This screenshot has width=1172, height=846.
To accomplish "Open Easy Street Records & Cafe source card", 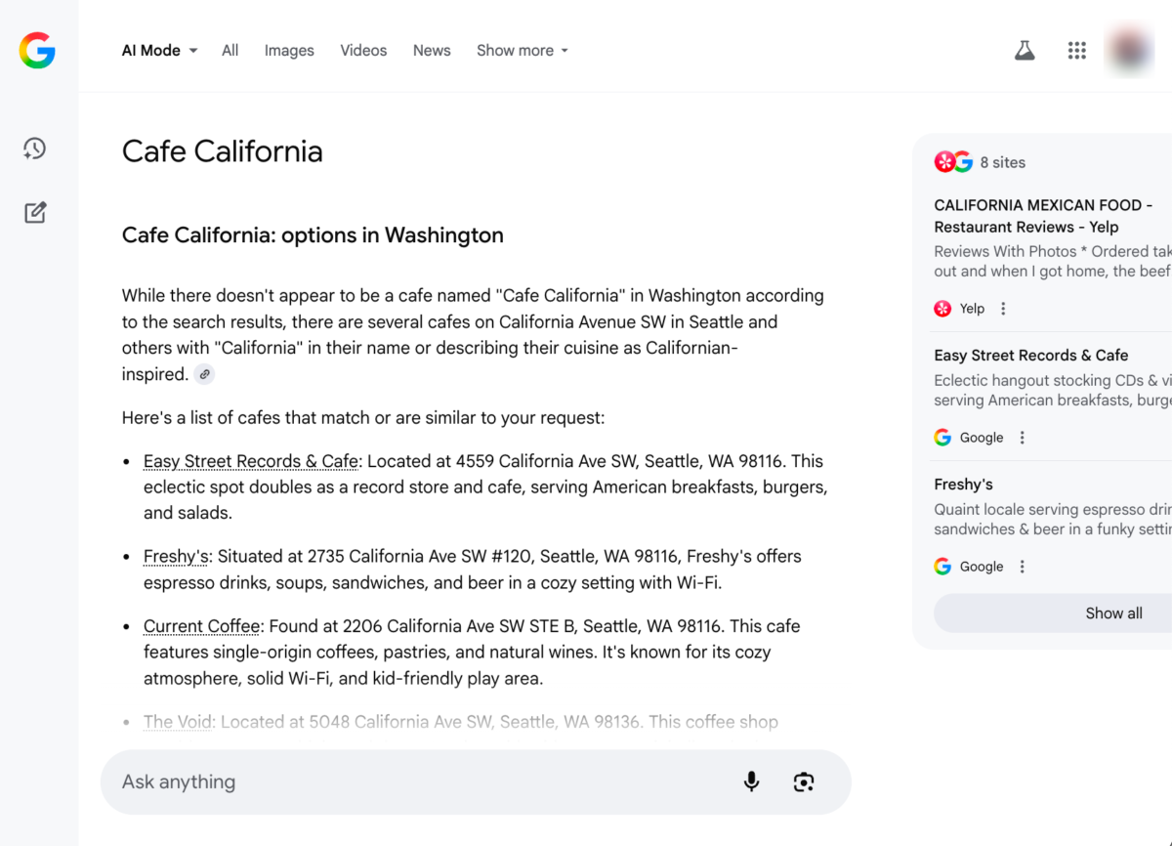I will [x=1031, y=356].
